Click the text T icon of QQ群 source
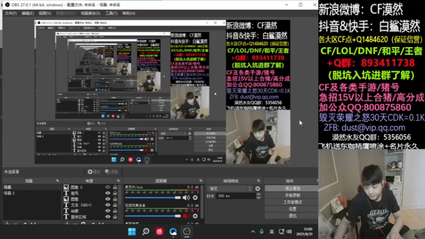 [66, 211]
